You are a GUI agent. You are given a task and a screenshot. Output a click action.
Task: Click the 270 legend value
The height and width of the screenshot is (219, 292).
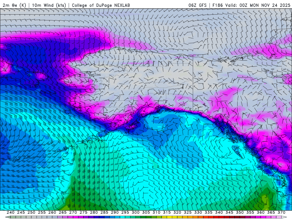click(x=73, y=212)
